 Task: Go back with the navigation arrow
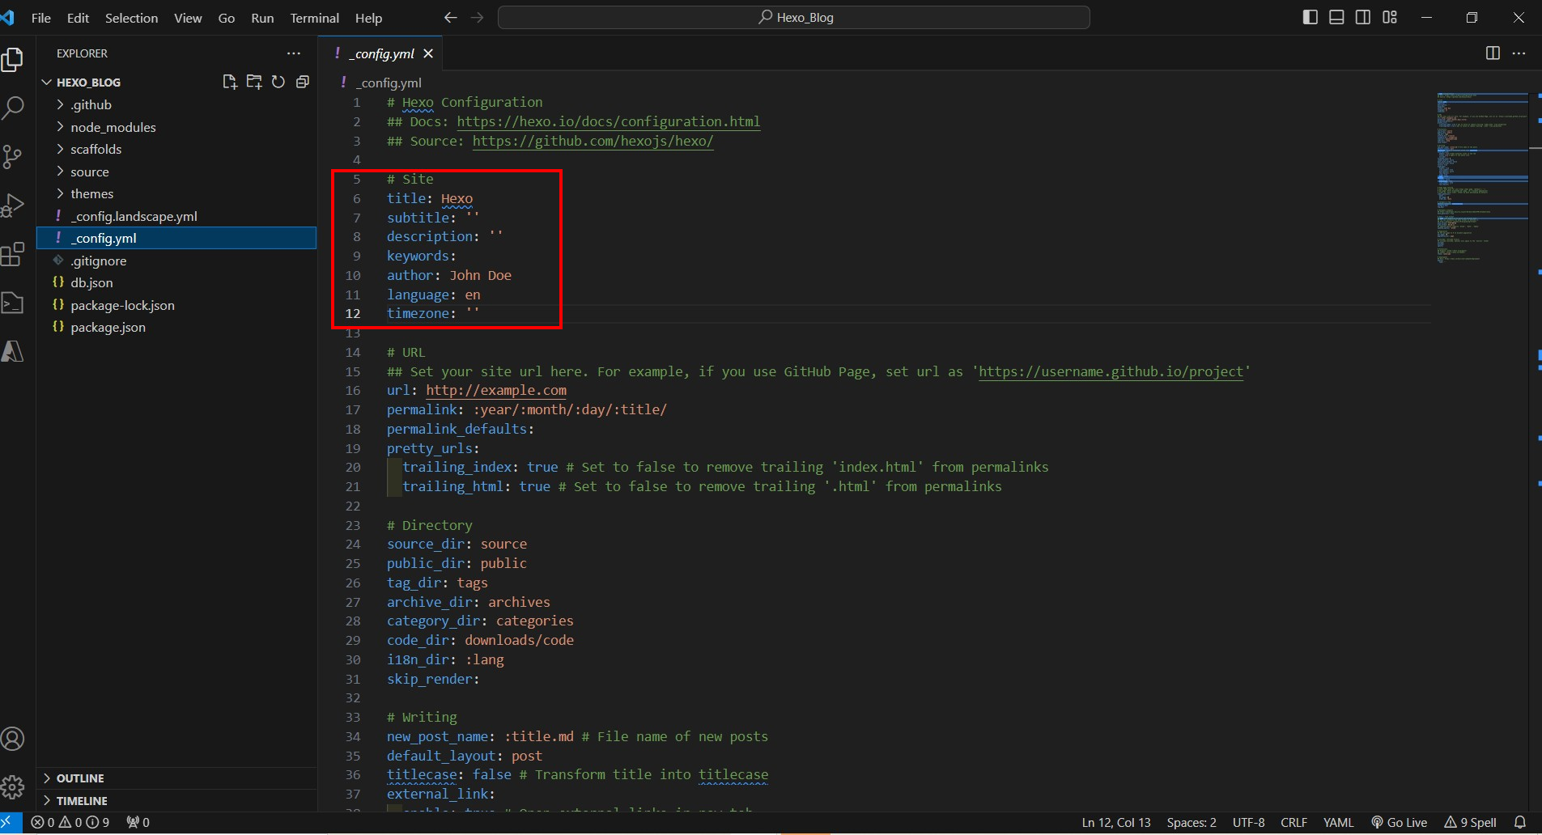coord(451,17)
